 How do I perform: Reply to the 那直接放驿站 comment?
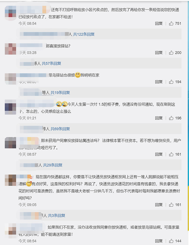[x=159, y=53]
